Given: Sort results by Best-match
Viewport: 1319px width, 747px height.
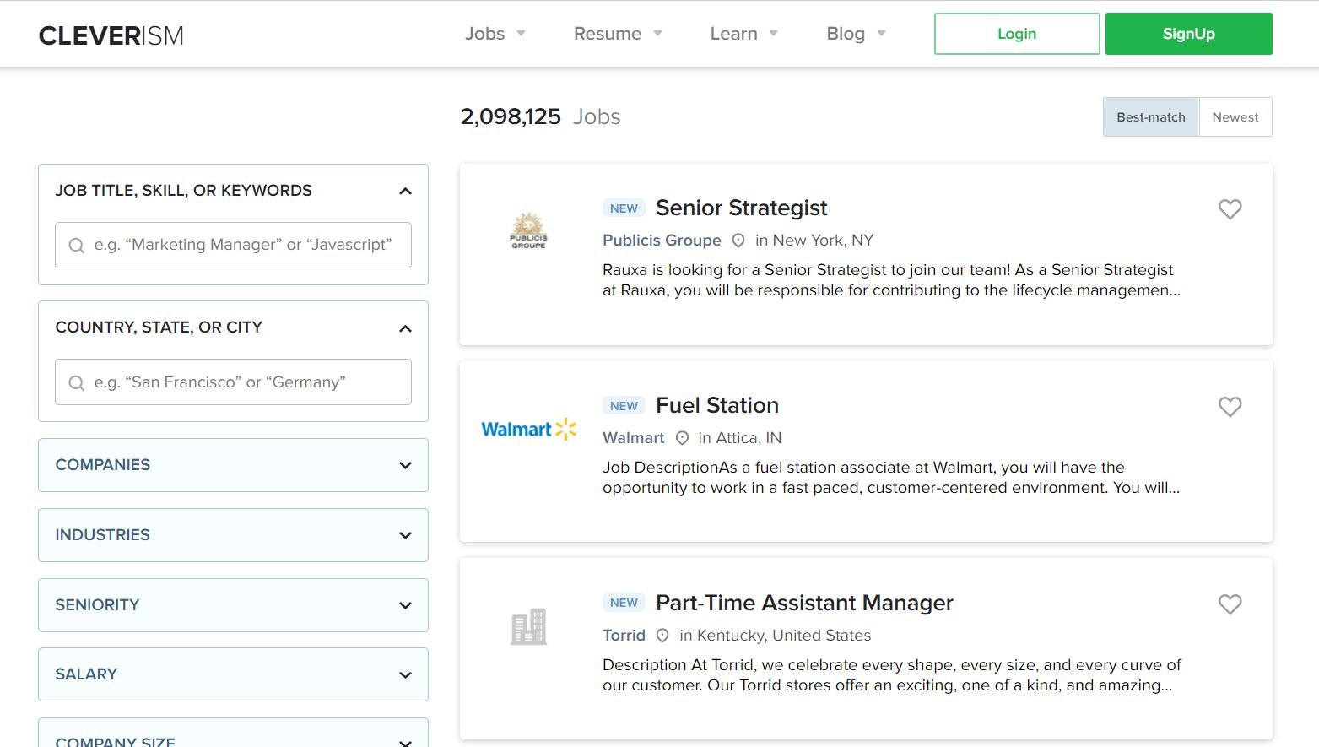Looking at the screenshot, I should click(x=1151, y=117).
